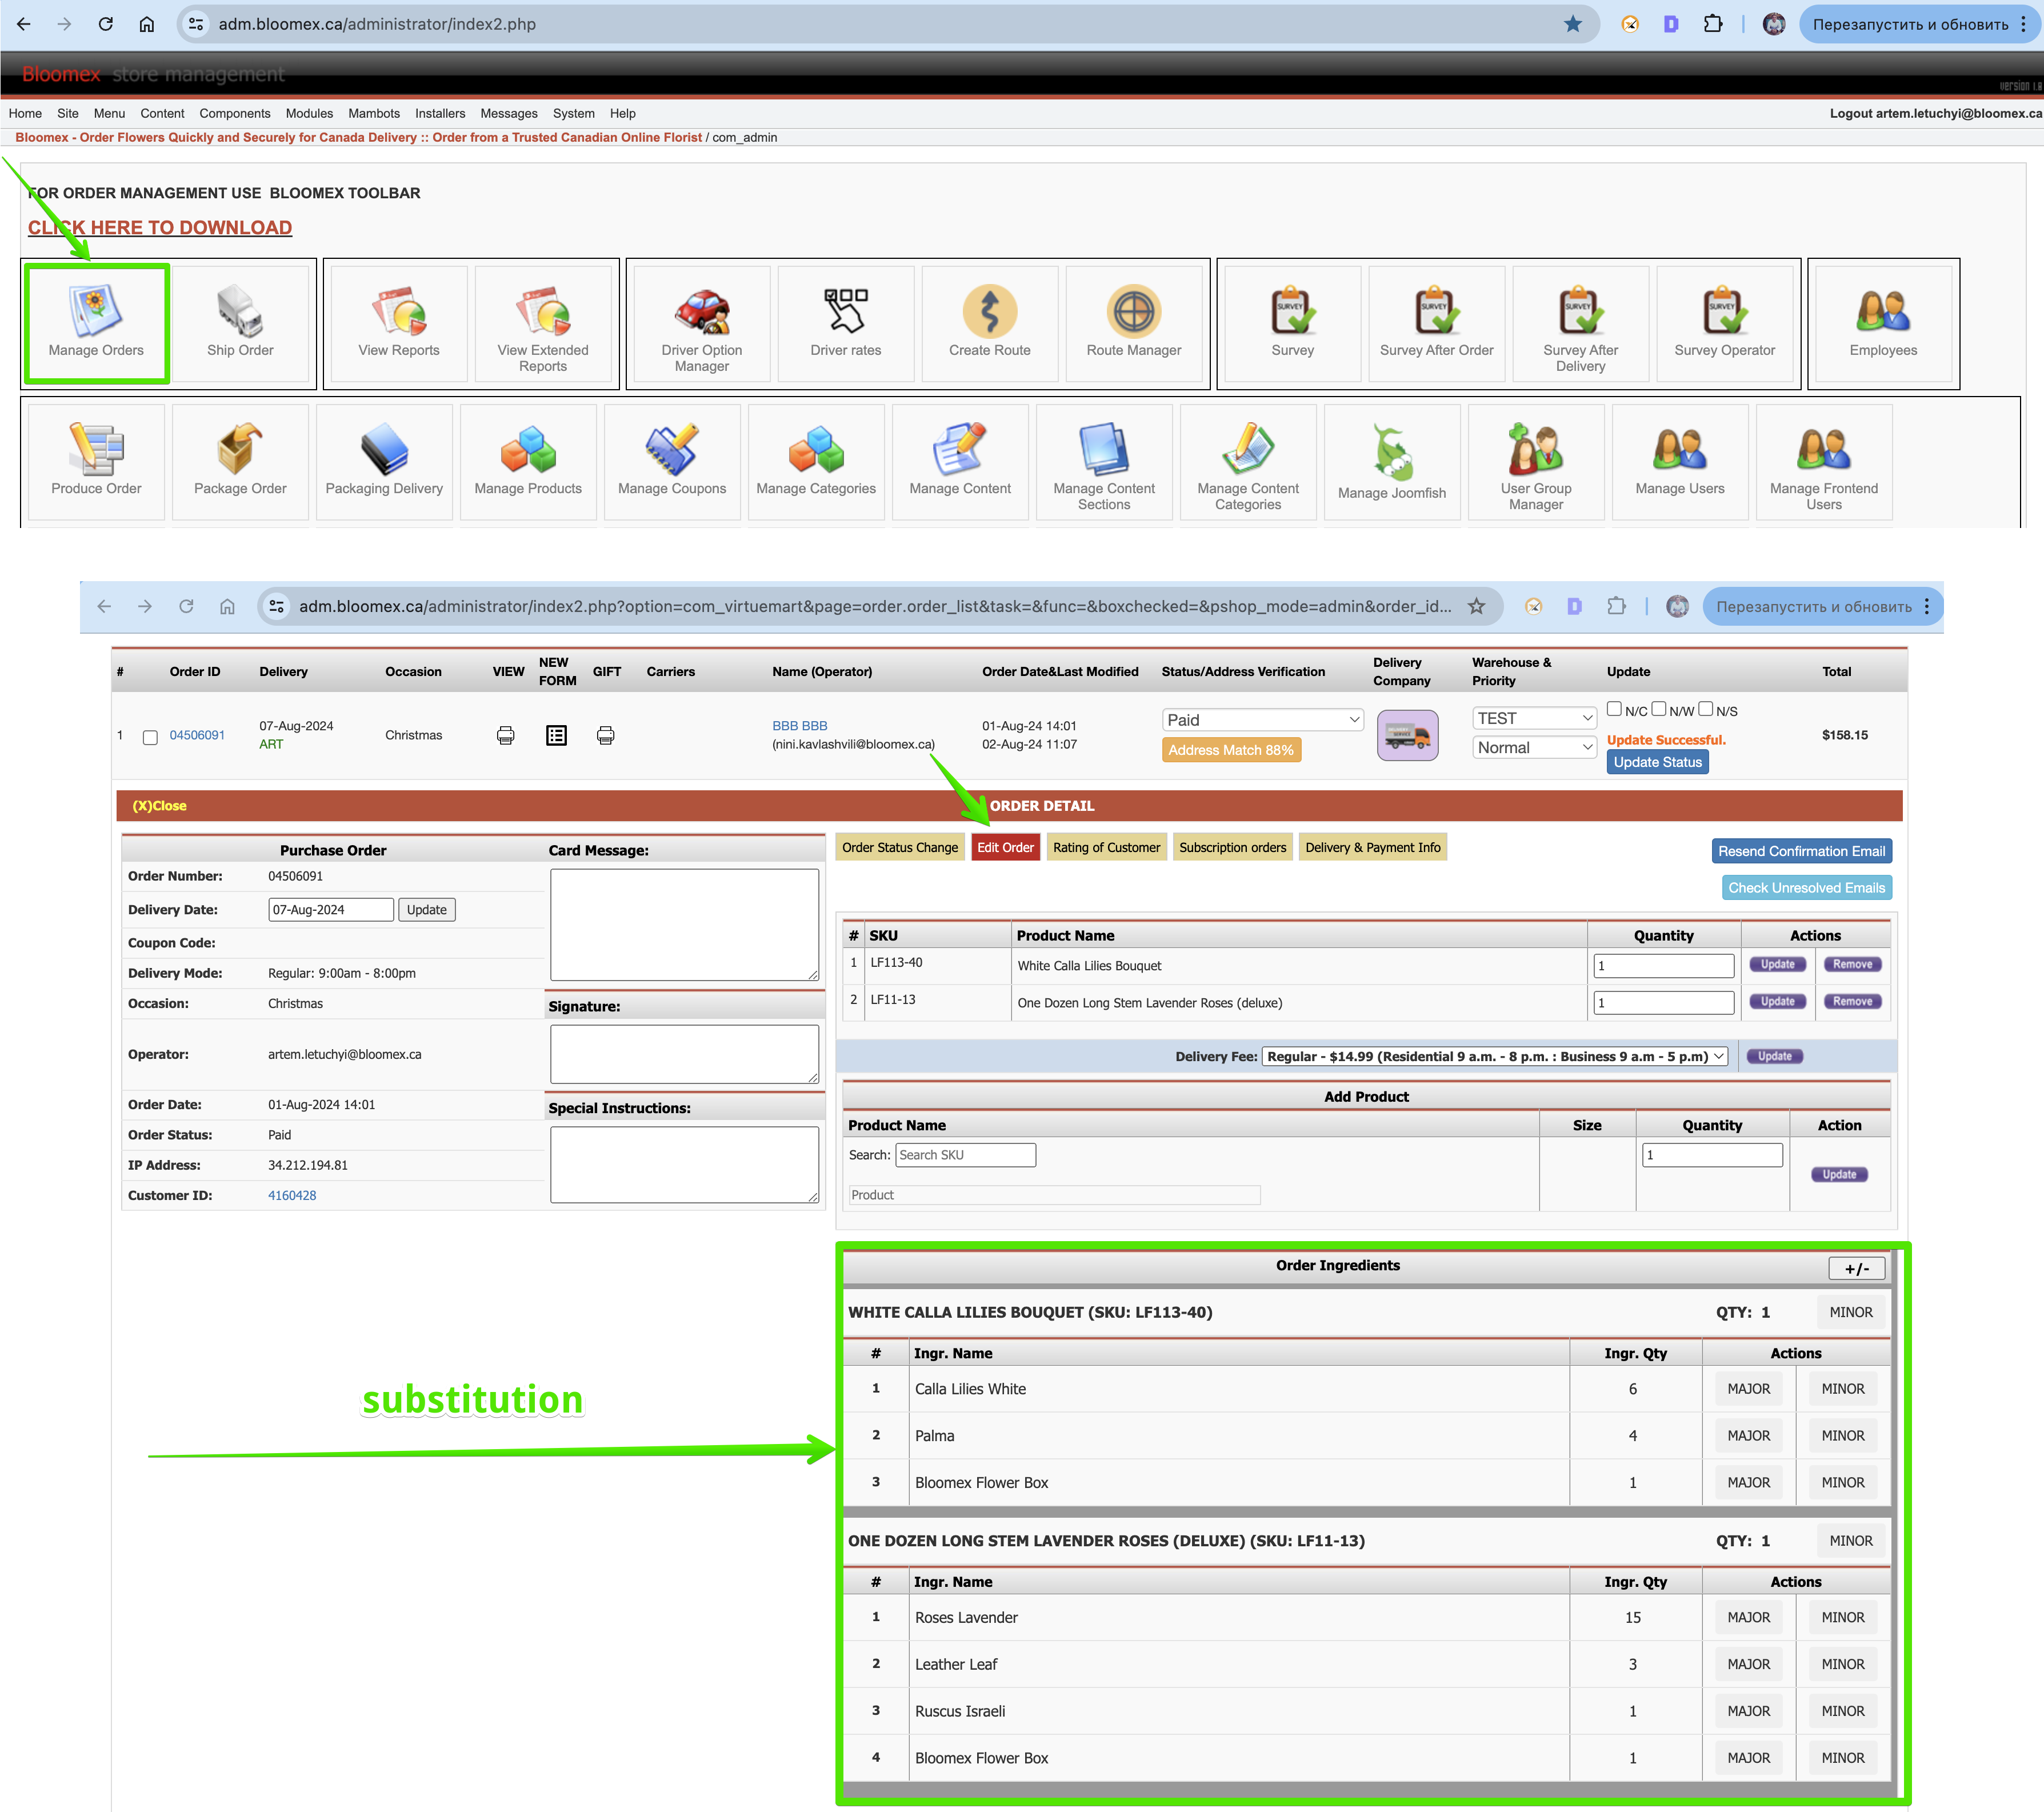Open Driver Option Manager icon

click(x=702, y=323)
